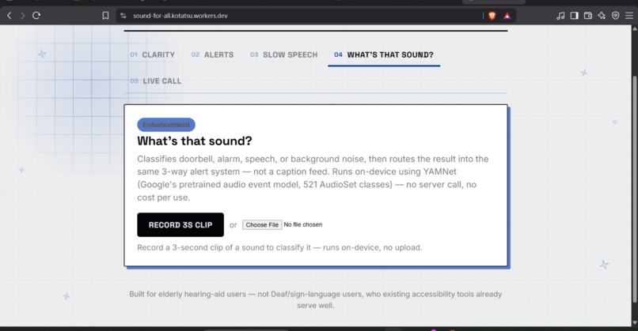Open Brave Rewards triangle icon
Viewport: 638px width, 331px height.
point(507,16)
